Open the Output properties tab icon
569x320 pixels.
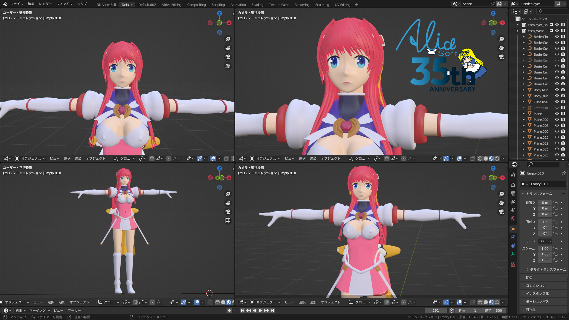[x=513, y=193]
